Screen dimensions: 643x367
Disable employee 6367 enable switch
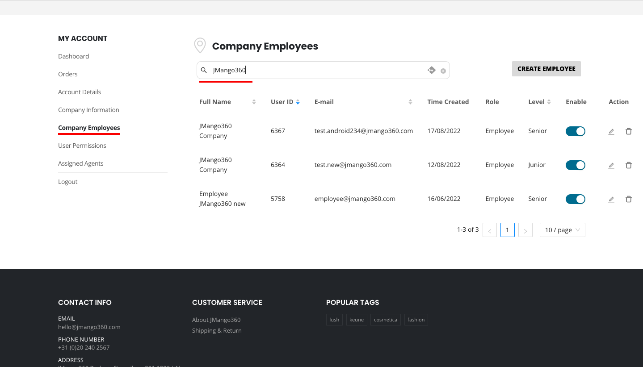point(575,131)
